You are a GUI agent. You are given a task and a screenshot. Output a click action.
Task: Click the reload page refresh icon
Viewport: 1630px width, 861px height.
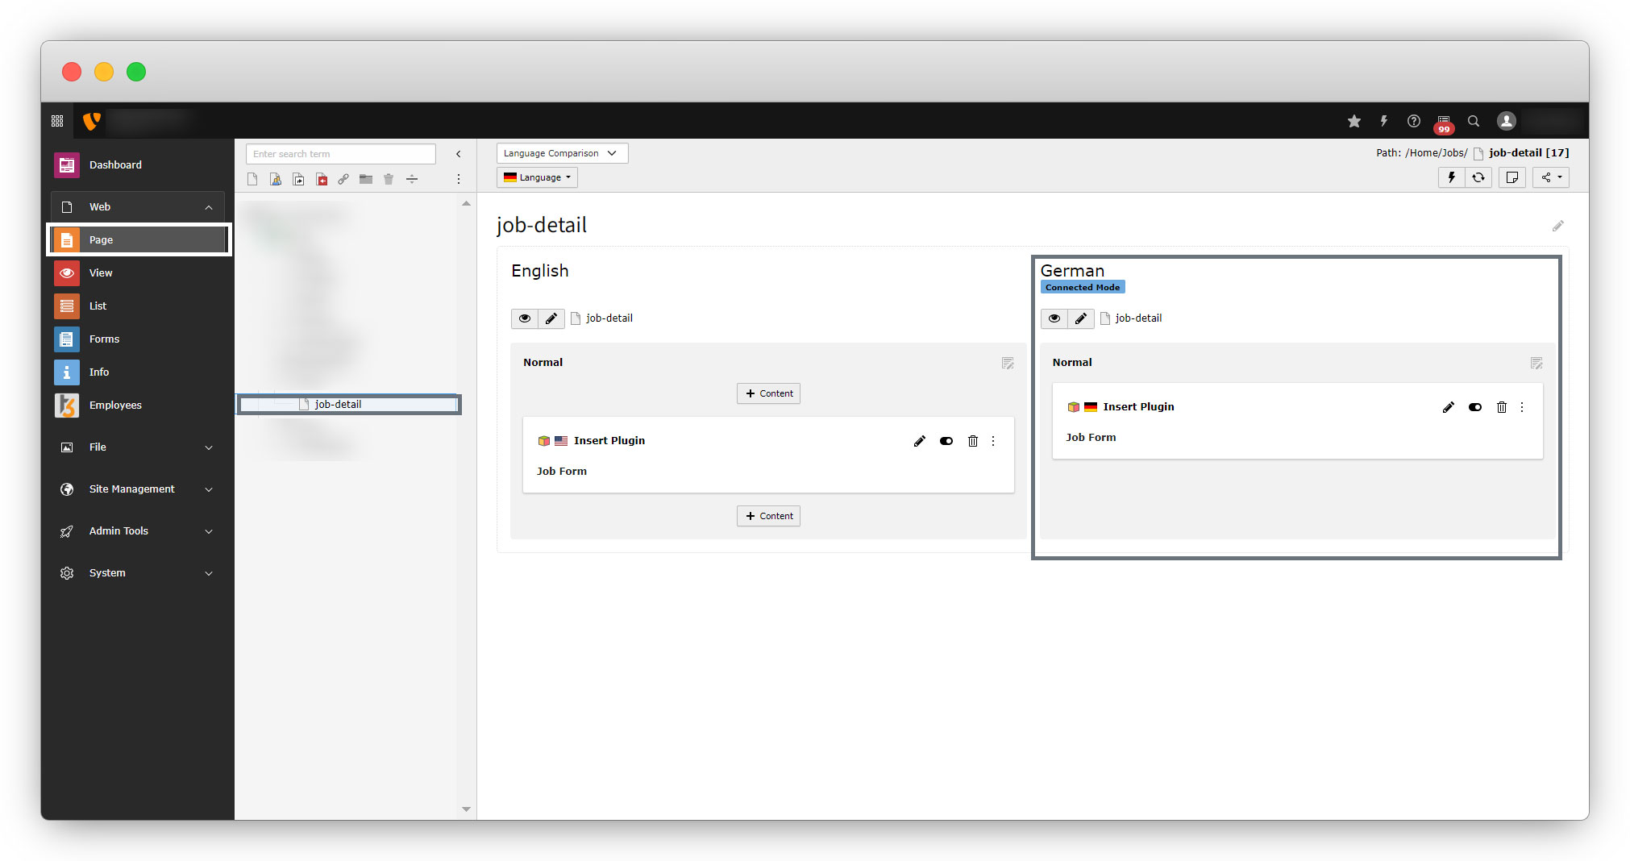point(1478,177)
